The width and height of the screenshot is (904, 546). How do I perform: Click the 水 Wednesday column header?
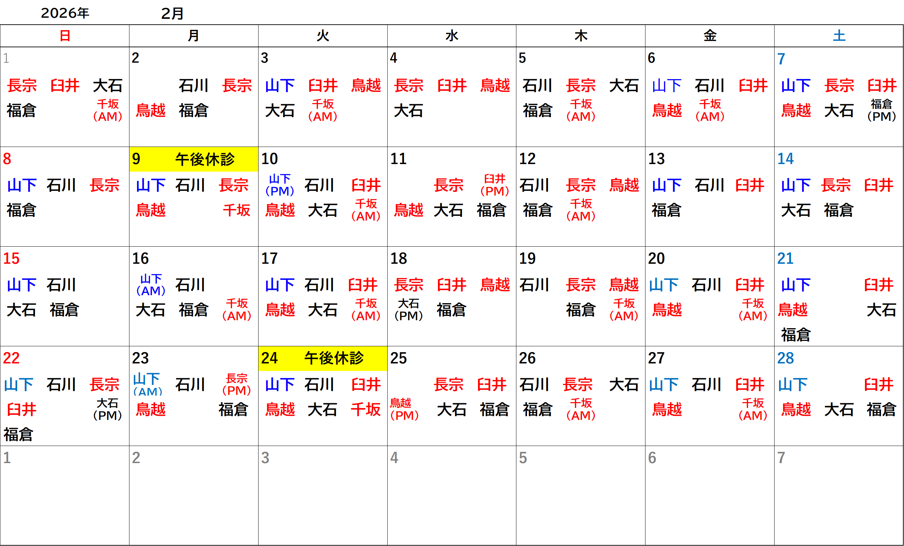[452, 36]
